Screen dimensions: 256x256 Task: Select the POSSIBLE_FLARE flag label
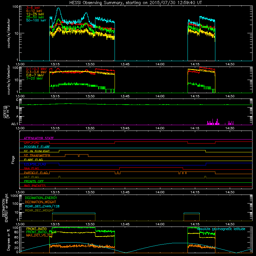(37, 147)
